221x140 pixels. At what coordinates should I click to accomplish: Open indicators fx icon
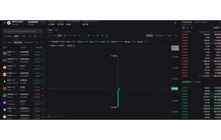pos(93,36)
